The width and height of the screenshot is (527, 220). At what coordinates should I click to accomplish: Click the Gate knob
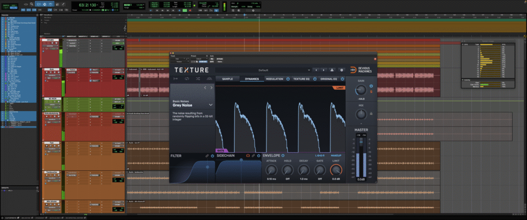(x=320, y=170)
